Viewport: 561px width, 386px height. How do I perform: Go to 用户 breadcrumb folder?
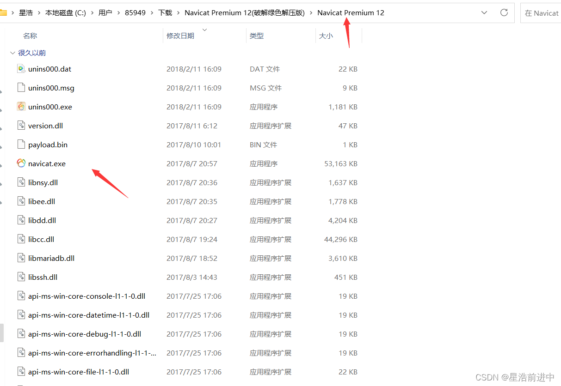105,13
